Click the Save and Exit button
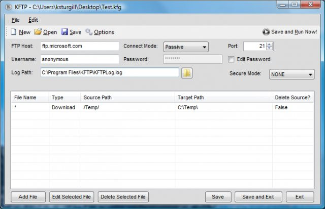325x209 pixels. (x=258, y=197)
